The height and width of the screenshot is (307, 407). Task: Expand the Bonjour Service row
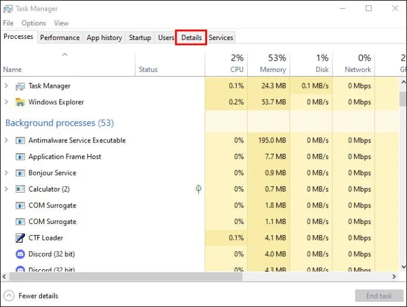coord(6,173)
